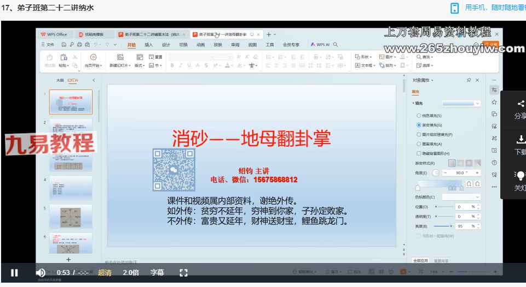Click the WPS AI button
Image resolution: width=526 pixels, height=287 pixels.
(x=320, y=45)
